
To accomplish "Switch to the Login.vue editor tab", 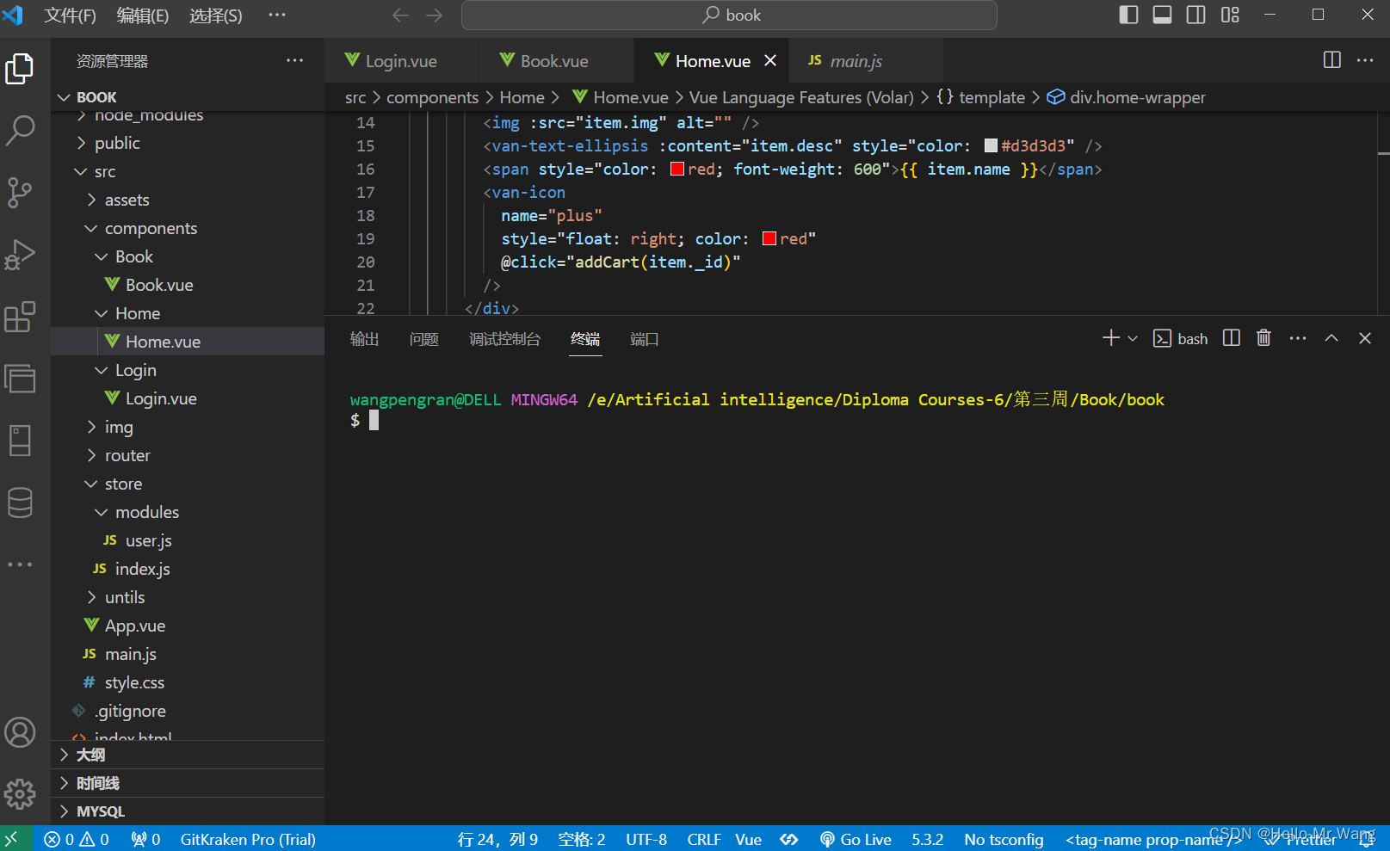I will [401, 61].
